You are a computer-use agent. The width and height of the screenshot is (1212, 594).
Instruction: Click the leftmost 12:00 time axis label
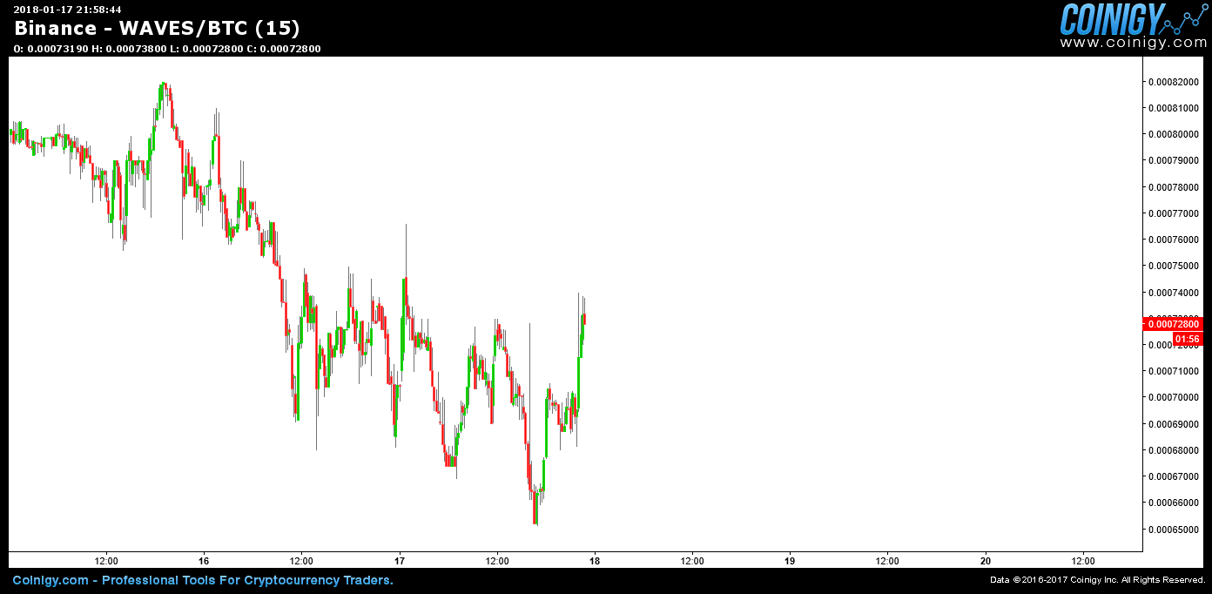[104, 562]
